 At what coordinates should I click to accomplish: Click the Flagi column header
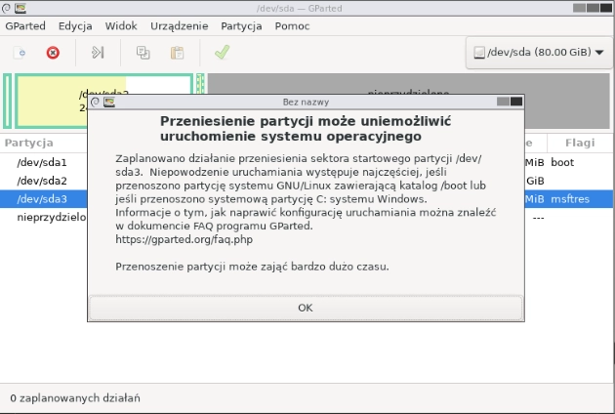(579, 143)
